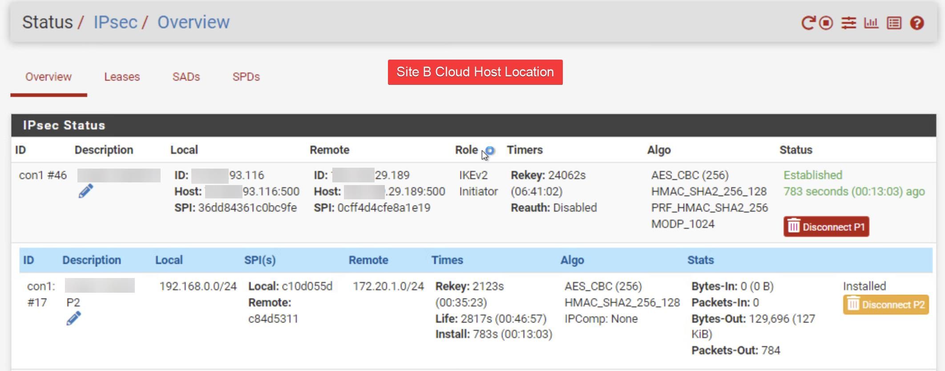Open the status graph chart icon
Screen dimensions: 945x371
871,23
